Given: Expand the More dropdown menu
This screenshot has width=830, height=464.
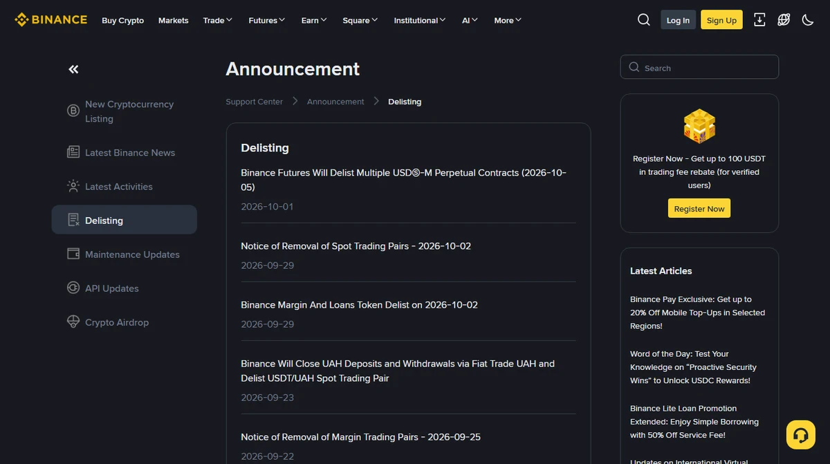Looking at the screenshot, I should click(508, 20).
